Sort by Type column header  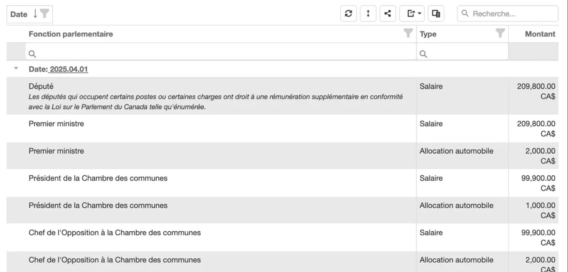point(428,34)
